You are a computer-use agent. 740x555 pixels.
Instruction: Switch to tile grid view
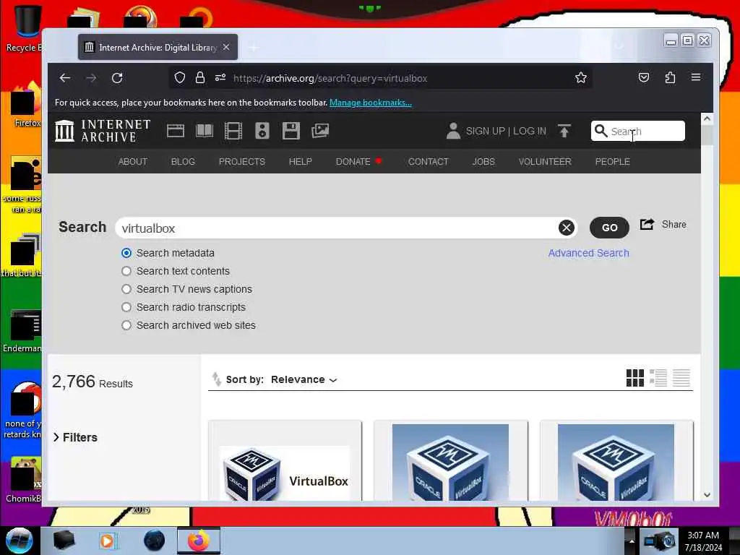tap(634, 378)
